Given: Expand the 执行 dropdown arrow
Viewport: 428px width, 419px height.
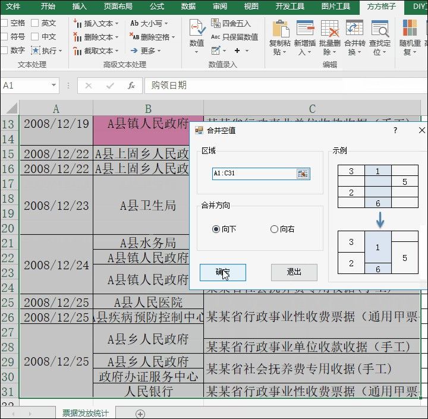Looking at the screenshot, I should (60, 51).
